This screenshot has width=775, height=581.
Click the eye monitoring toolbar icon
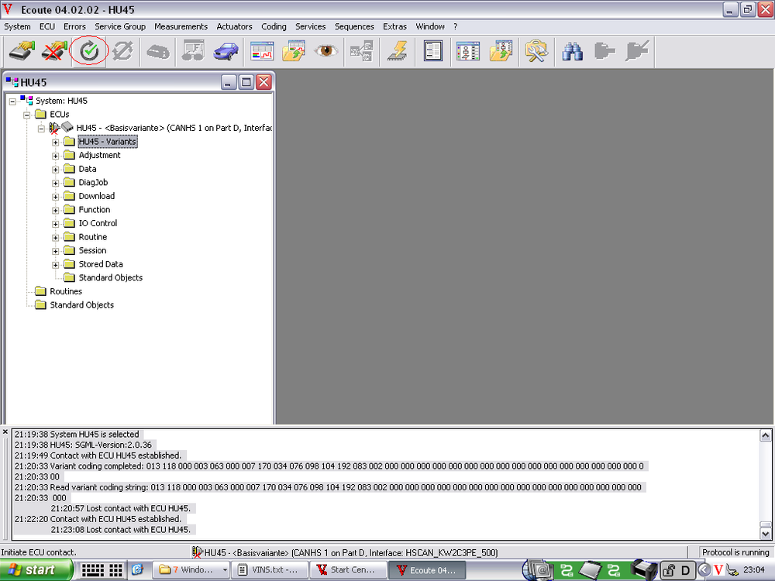tap(326, 52)
